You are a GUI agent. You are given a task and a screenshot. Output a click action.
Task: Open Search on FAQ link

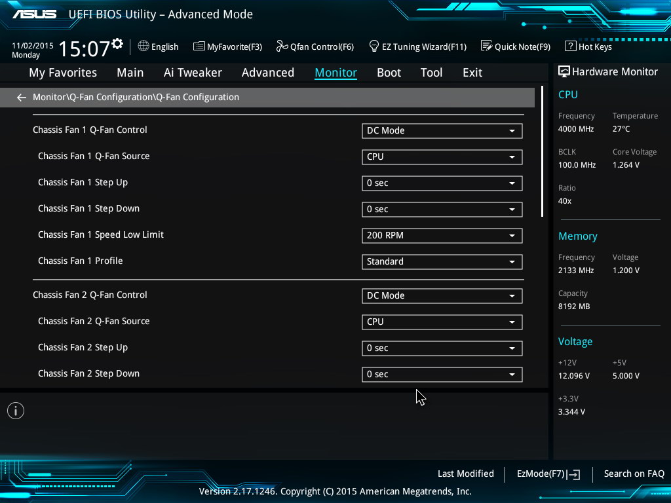(634, 474)
